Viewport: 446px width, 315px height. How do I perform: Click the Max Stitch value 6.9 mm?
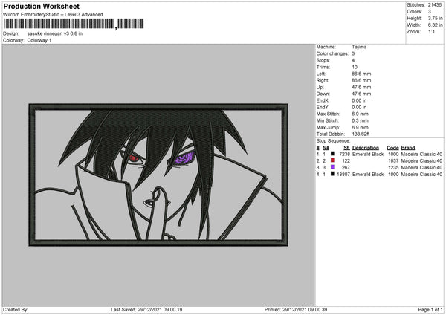(360, 114)
